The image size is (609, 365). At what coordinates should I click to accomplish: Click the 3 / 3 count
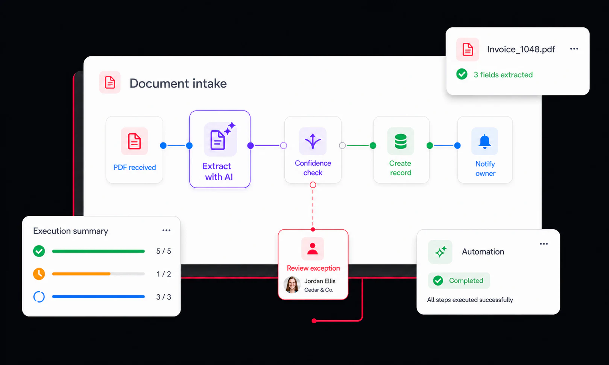pos(164,297)
